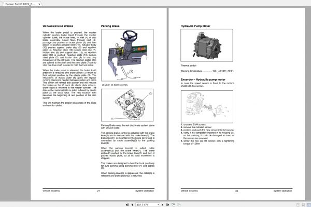Click the encoder exploded-view drawing
The width and height of the screenshot is (311, 207).
point(207,107)
